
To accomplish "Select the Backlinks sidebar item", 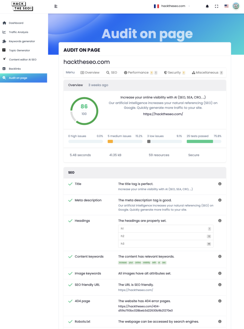I will click(15, 69).
